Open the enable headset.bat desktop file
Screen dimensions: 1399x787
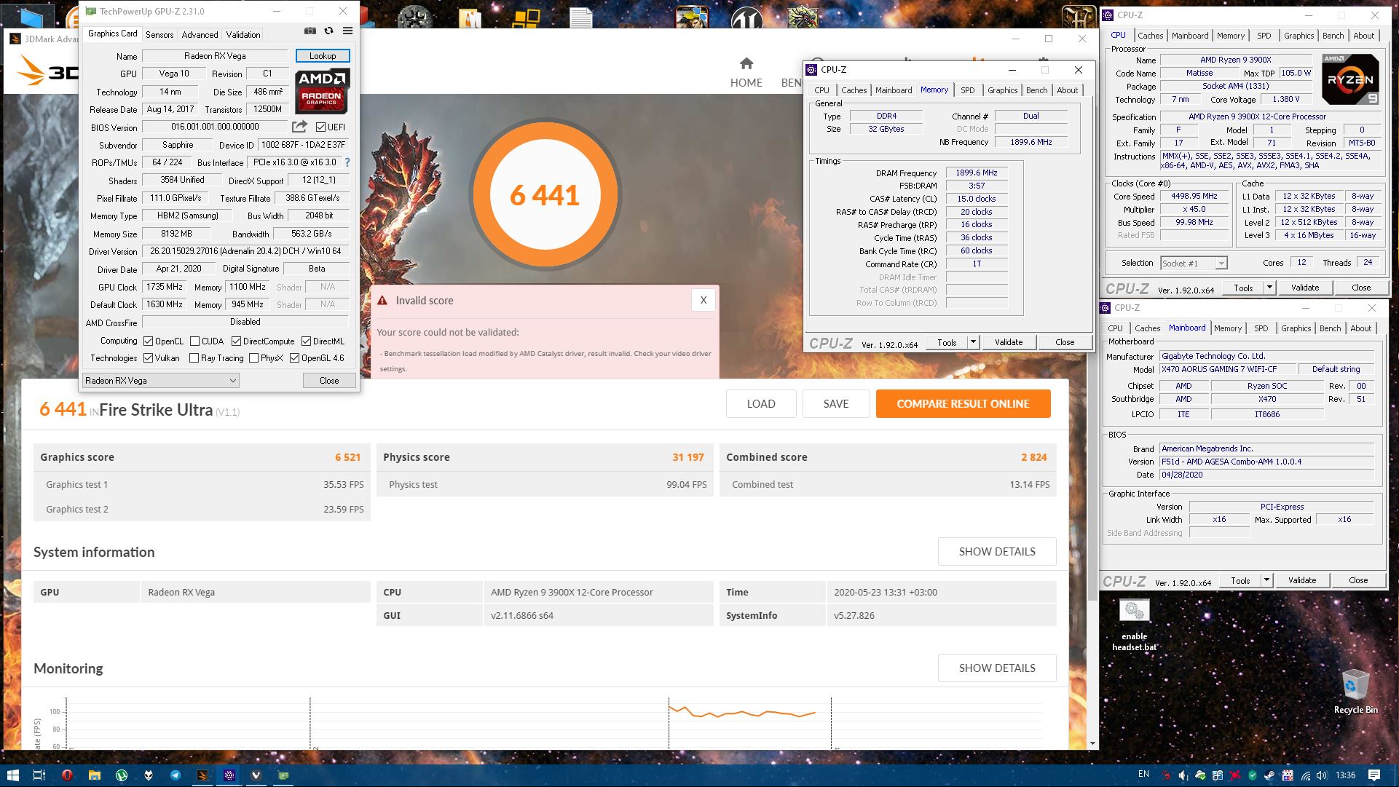[x=1134, y=625]
